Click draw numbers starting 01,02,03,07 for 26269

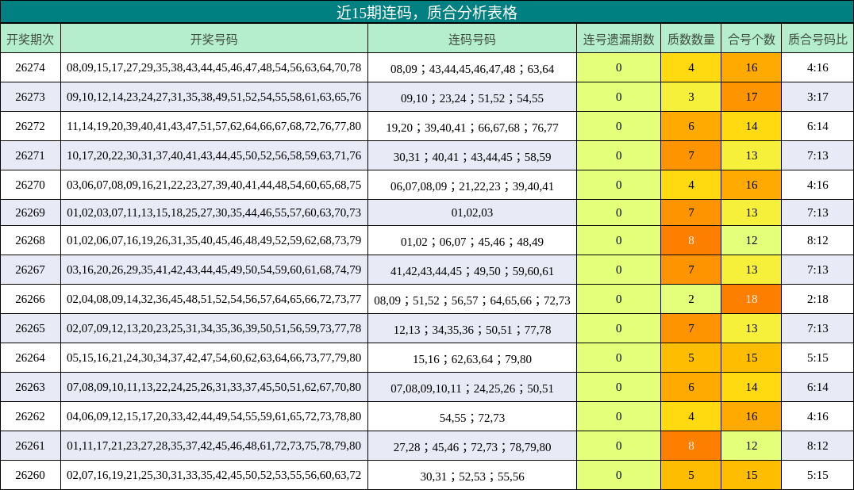[x=214, y=212]
